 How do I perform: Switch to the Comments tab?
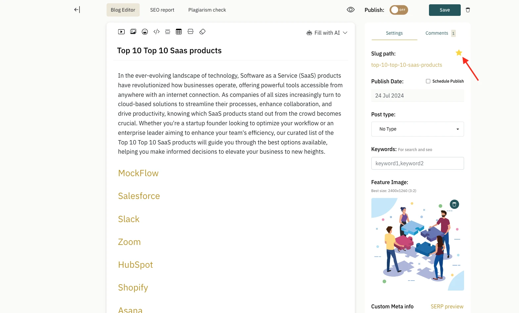tap(437, 33)
